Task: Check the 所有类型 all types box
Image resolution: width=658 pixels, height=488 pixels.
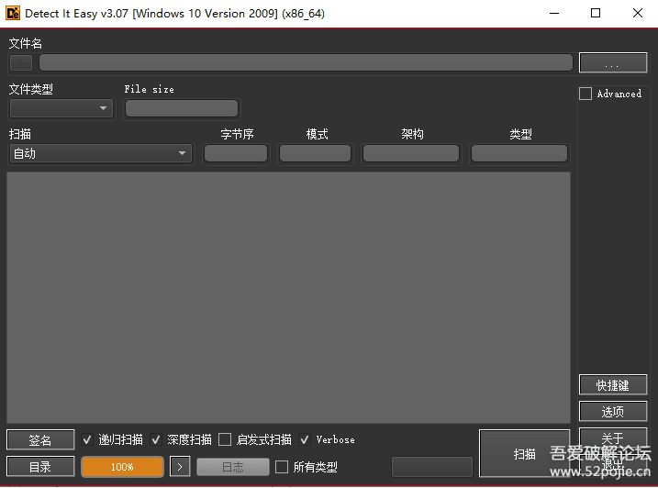Action: [282, 467]
